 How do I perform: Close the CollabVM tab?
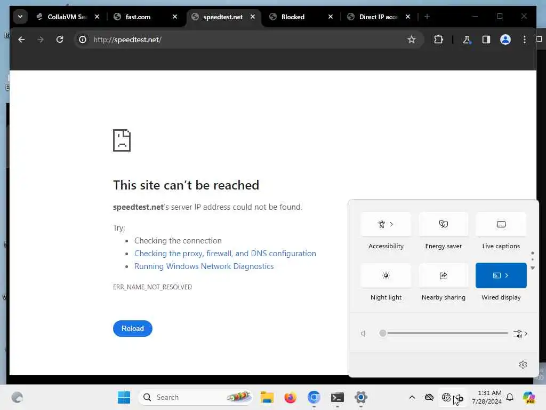pos(97,17)
